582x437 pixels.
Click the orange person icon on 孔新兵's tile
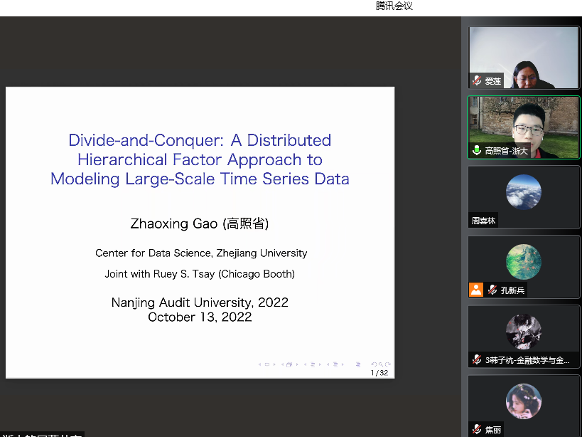pyautogui.click(x=476, y=290)
